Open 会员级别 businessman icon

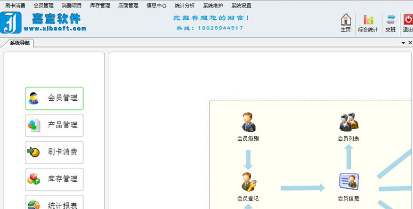(248, 122)
